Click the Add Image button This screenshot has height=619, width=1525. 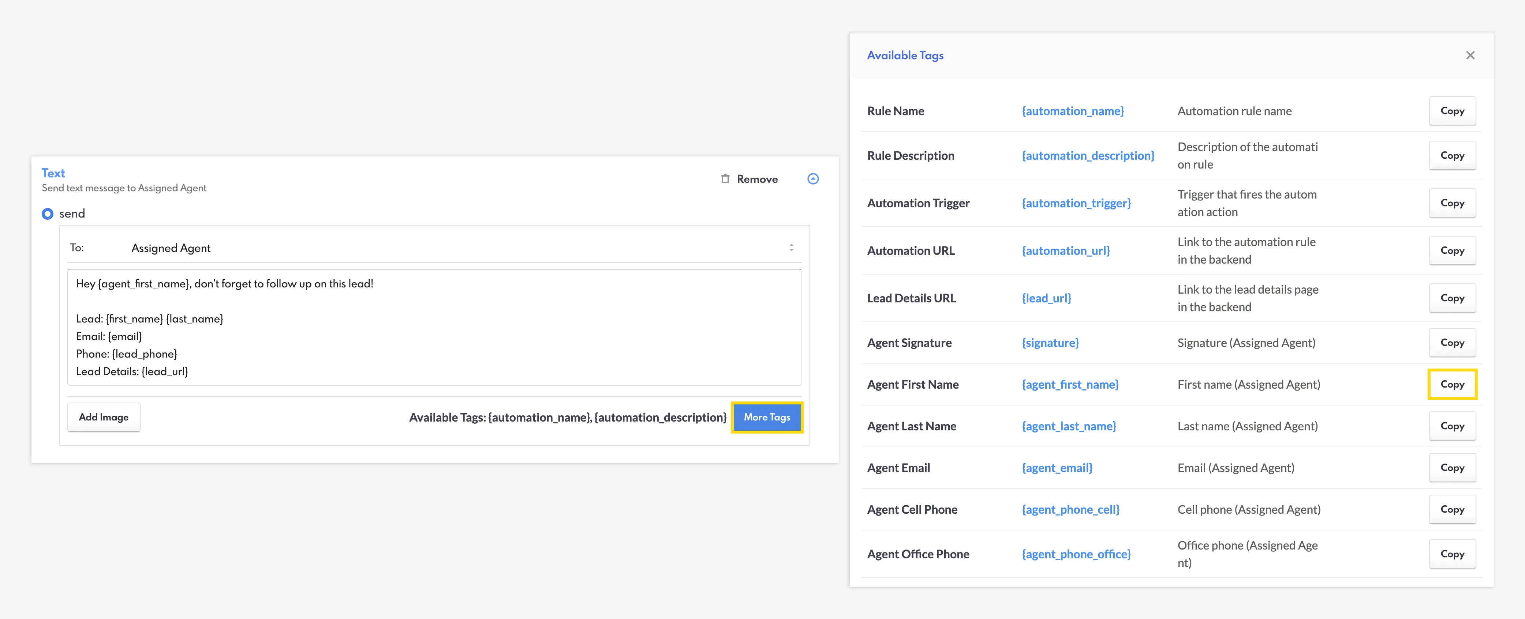pos(104,417)
